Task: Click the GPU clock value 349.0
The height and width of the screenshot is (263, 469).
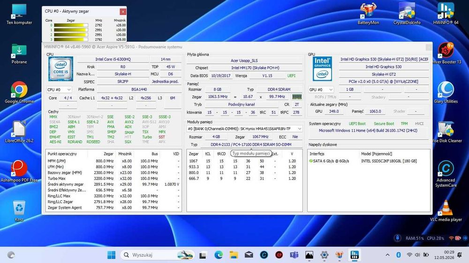Action: (x=334, y=111)
